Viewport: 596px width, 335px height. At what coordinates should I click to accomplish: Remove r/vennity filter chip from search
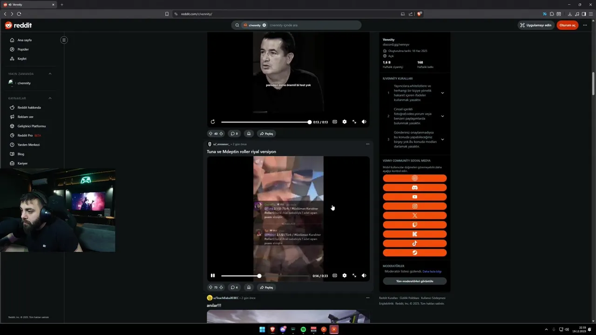(264, 25)
